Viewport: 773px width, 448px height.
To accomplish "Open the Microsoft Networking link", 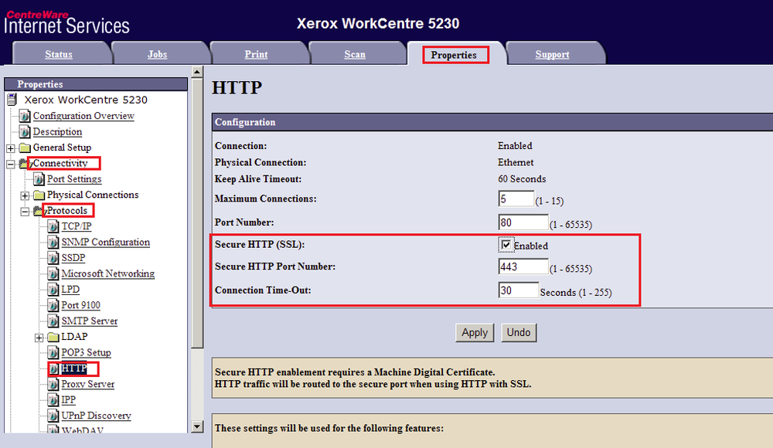I will click(107, 273).
